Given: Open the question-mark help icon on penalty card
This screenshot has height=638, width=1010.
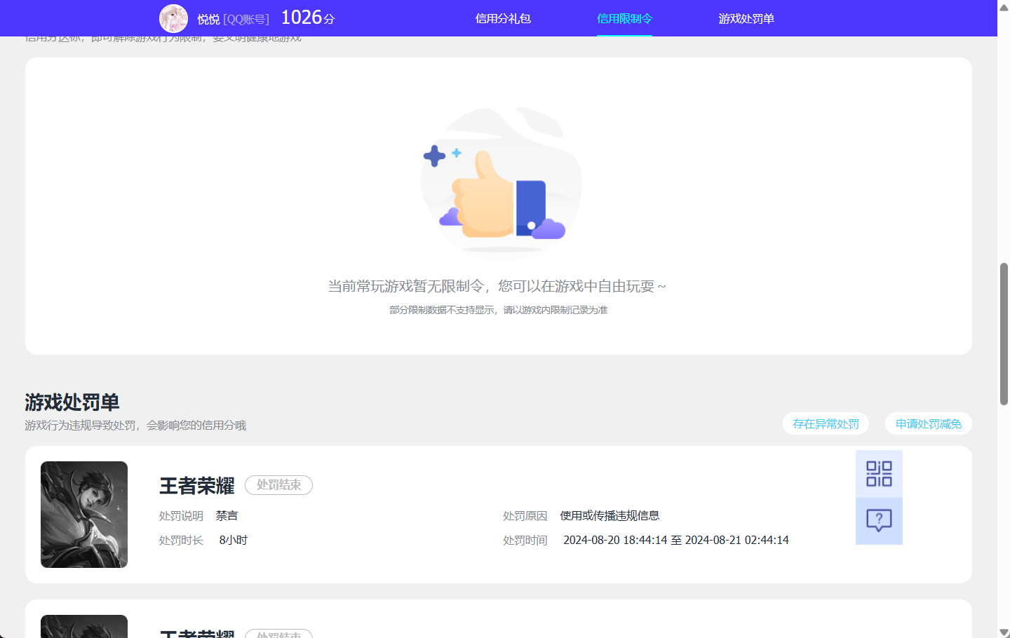Looking at the screenshot, I should tap(879, 521).
